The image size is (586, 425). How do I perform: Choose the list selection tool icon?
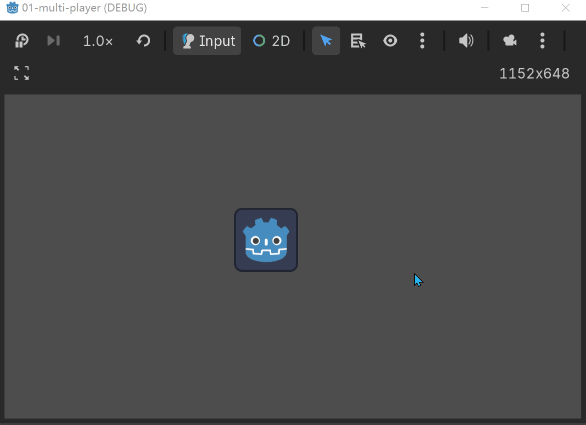point(358,41)
